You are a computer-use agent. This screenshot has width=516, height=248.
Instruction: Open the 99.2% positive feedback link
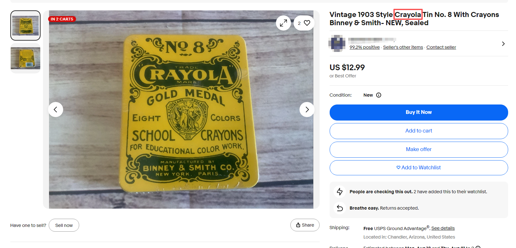coord(365,47)
